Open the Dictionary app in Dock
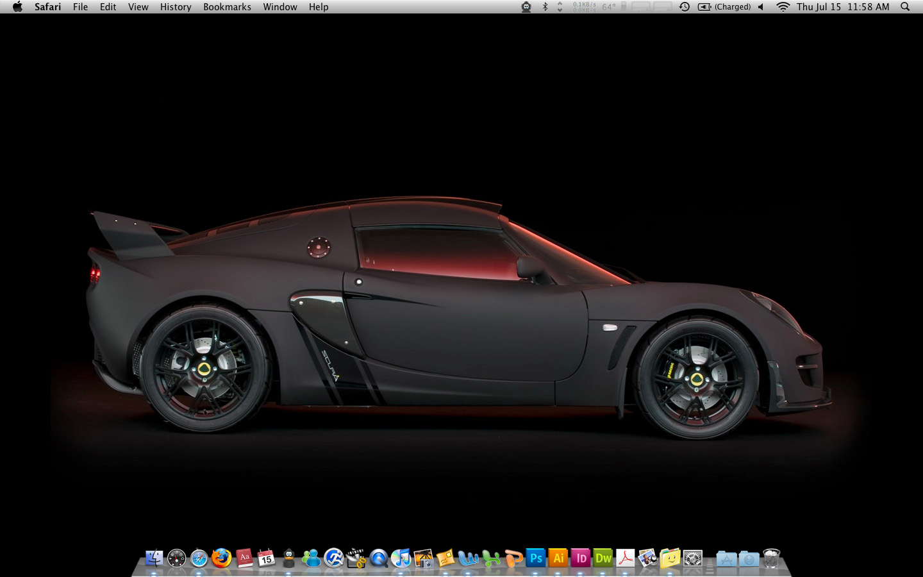923x577 pixels. [244, 558]
